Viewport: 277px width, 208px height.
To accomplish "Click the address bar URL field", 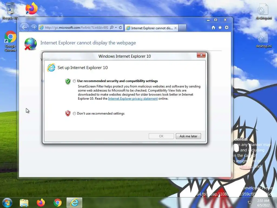I will [x=76, y=28].
